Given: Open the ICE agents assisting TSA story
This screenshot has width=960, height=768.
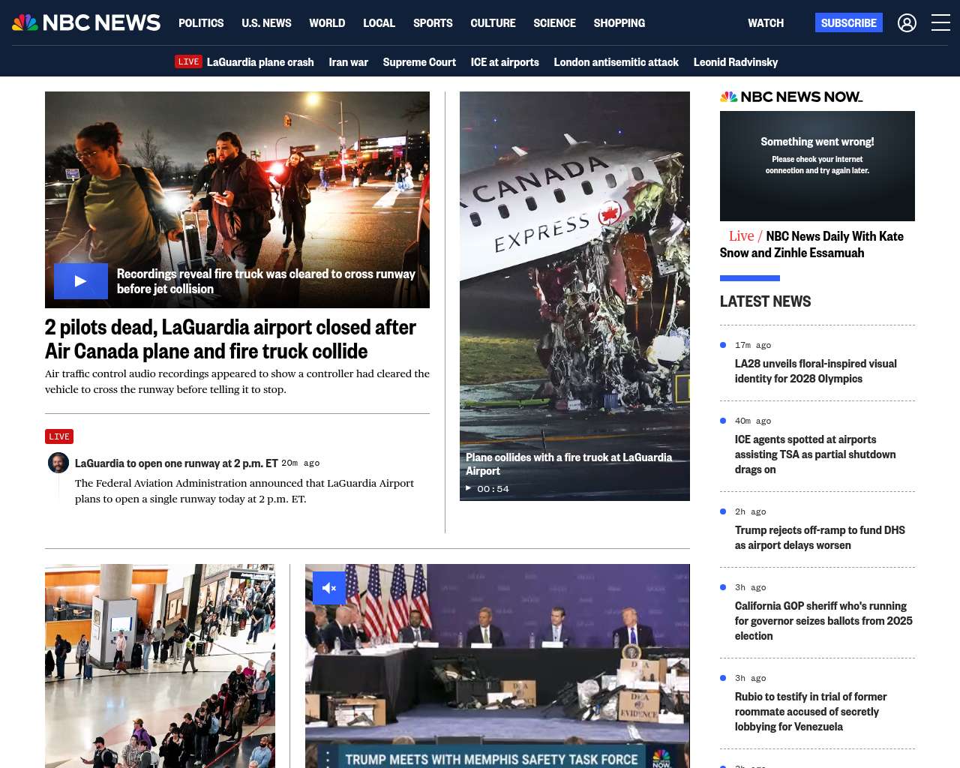Looking at the screenshot, I should (815, 454).
